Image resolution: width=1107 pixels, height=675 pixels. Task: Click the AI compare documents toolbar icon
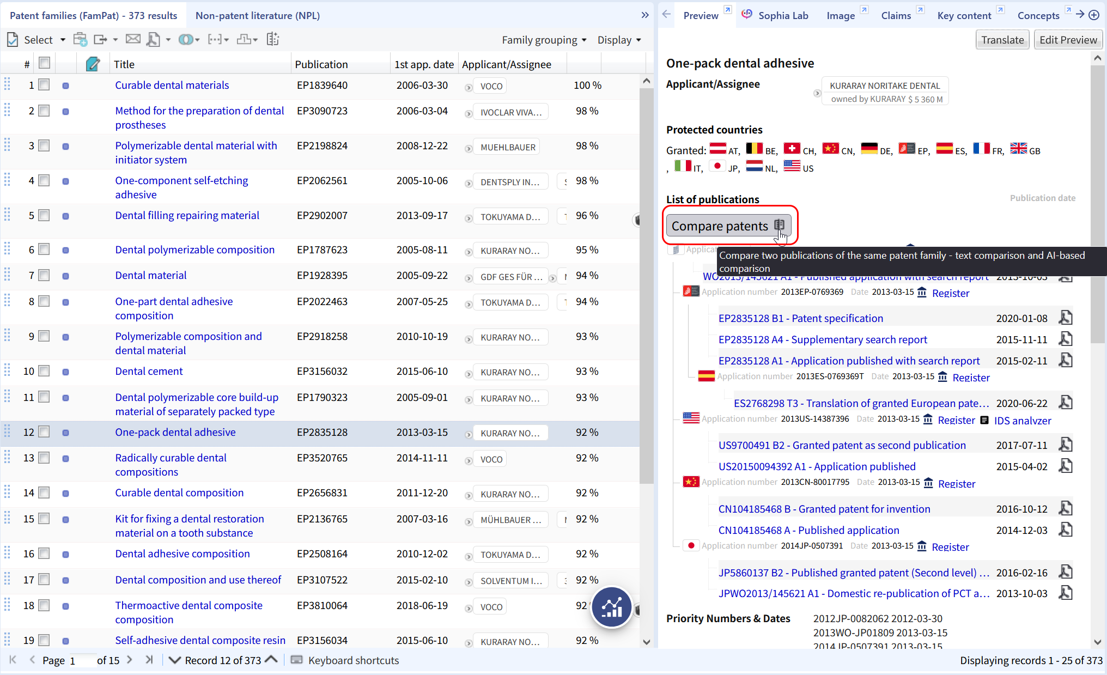pyautogui.click(x=272, y=39)
